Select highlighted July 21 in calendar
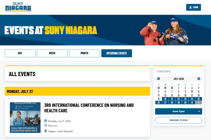This screenshot has width=211, height=140. coord(172,99)
